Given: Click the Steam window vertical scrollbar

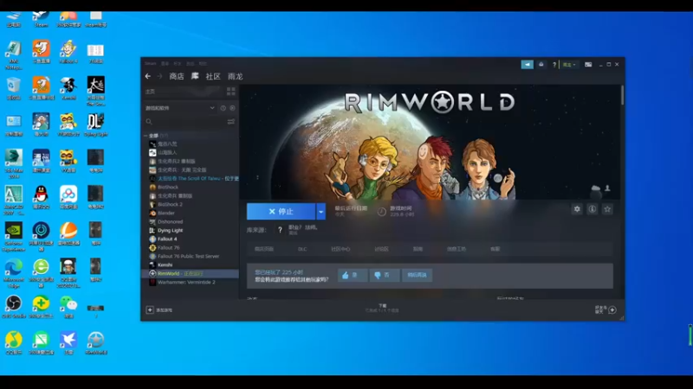Looking at the screenshot, I should (622, 95).
